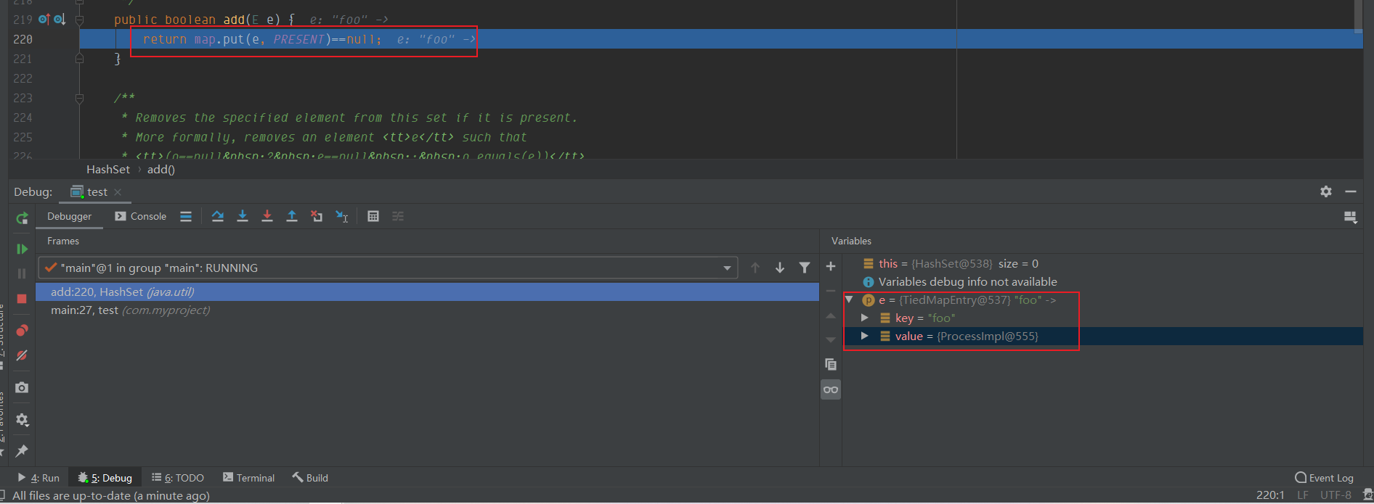This screenshot has height=504, width=1374.
Task: Click Trace Current Stream Chain icon
Action: pos(398,216)
